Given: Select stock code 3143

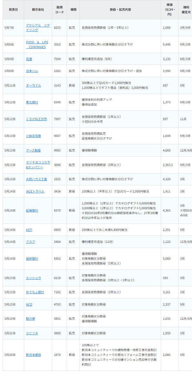Looking at the screenshot, I should pyautogui.click(x=57, y=85).
